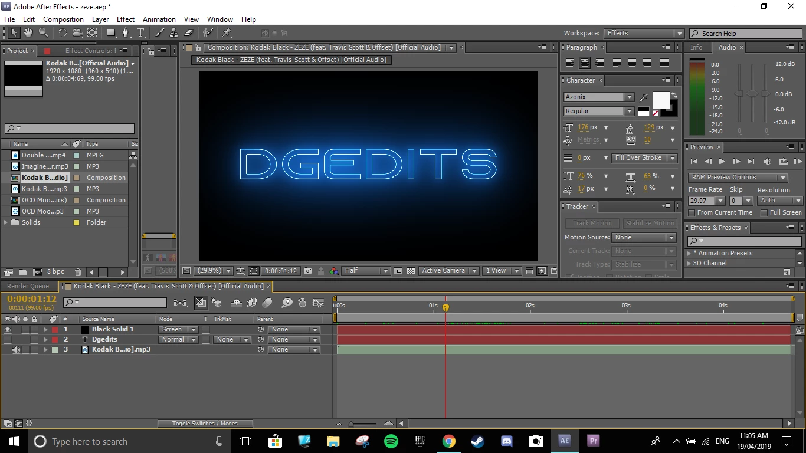Screen dimensions: 806x453
Task: Open Fill Over Stroke dropdown
Action: pyautogui.click(x=645, y=158)
